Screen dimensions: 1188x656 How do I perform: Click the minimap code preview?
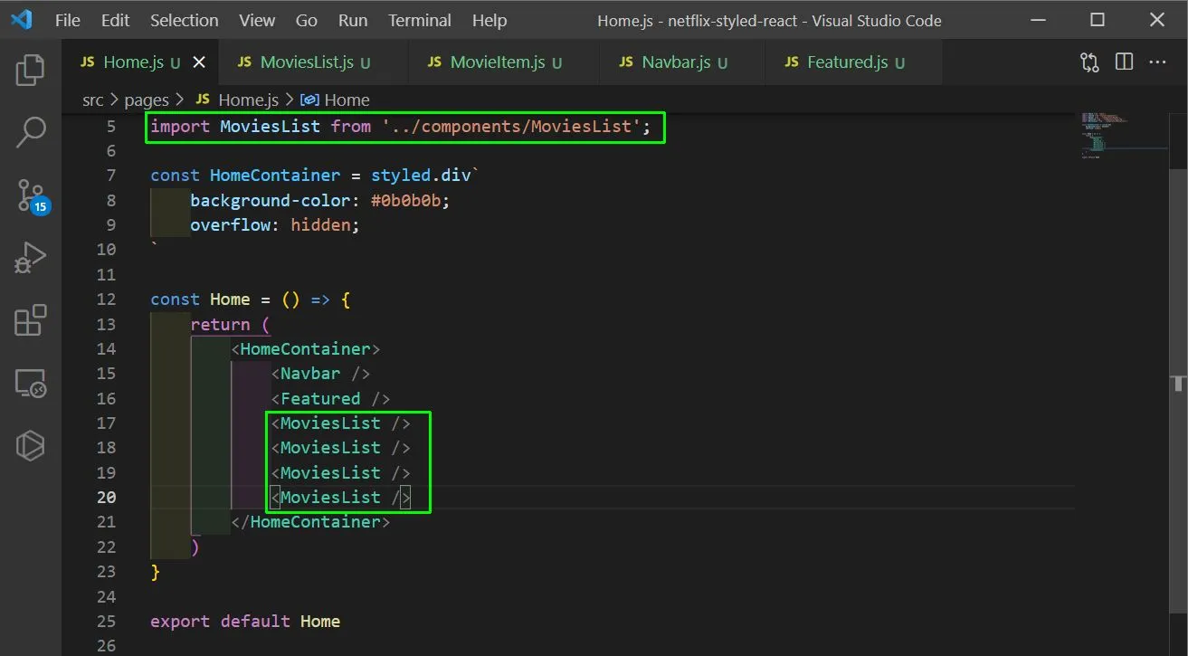(1122, 136)
